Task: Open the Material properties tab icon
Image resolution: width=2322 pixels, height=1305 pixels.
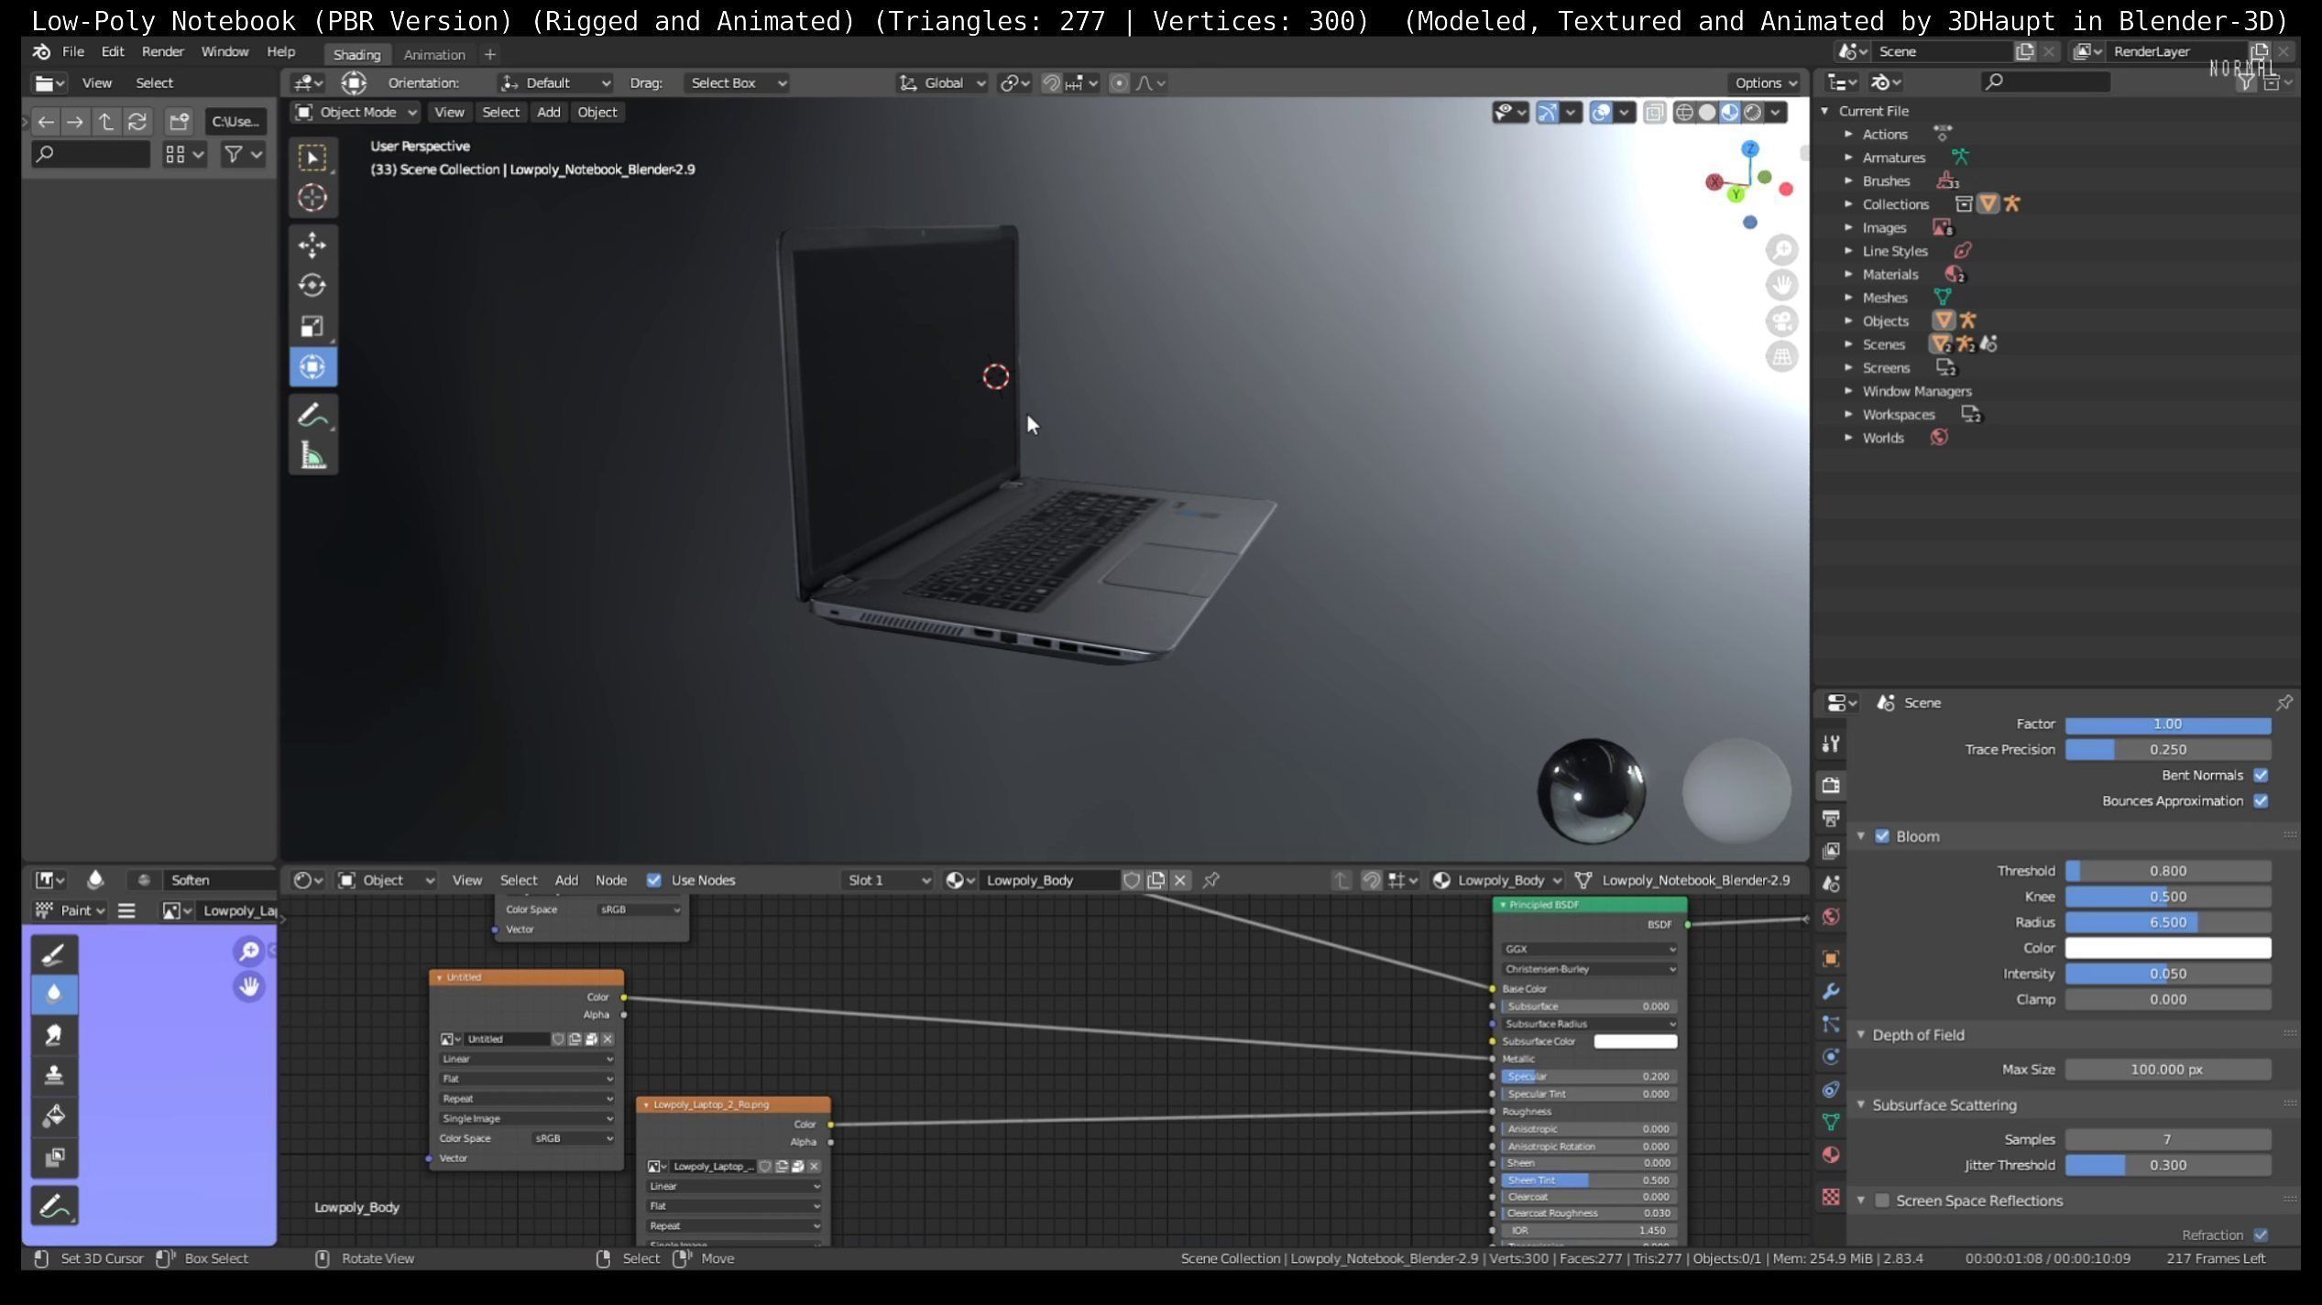Action: pos(1831,1155)
